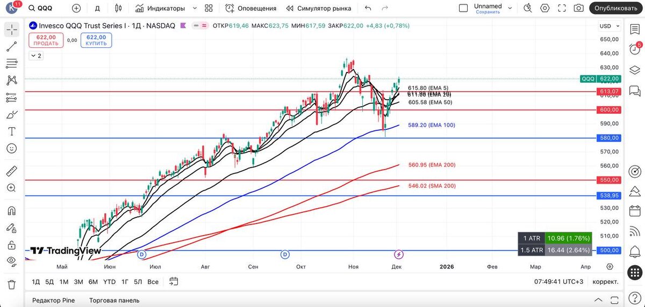Click Сохранить under Unnamed layout
Image resolution: width=645 pixels, height=307 pixels.
coord(488,12)
